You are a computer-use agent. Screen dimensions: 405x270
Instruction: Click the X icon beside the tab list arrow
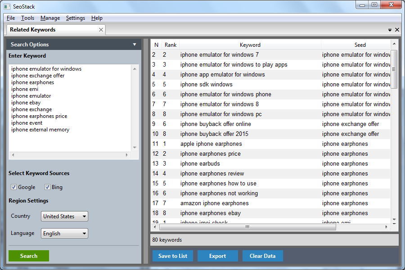click(396, 29)
